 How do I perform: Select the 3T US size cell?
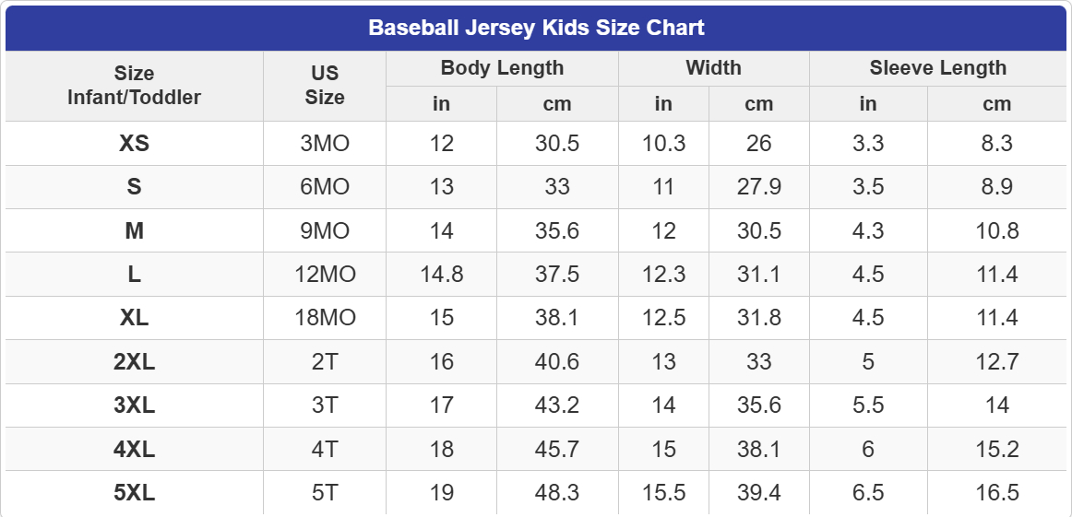[325, 405]
